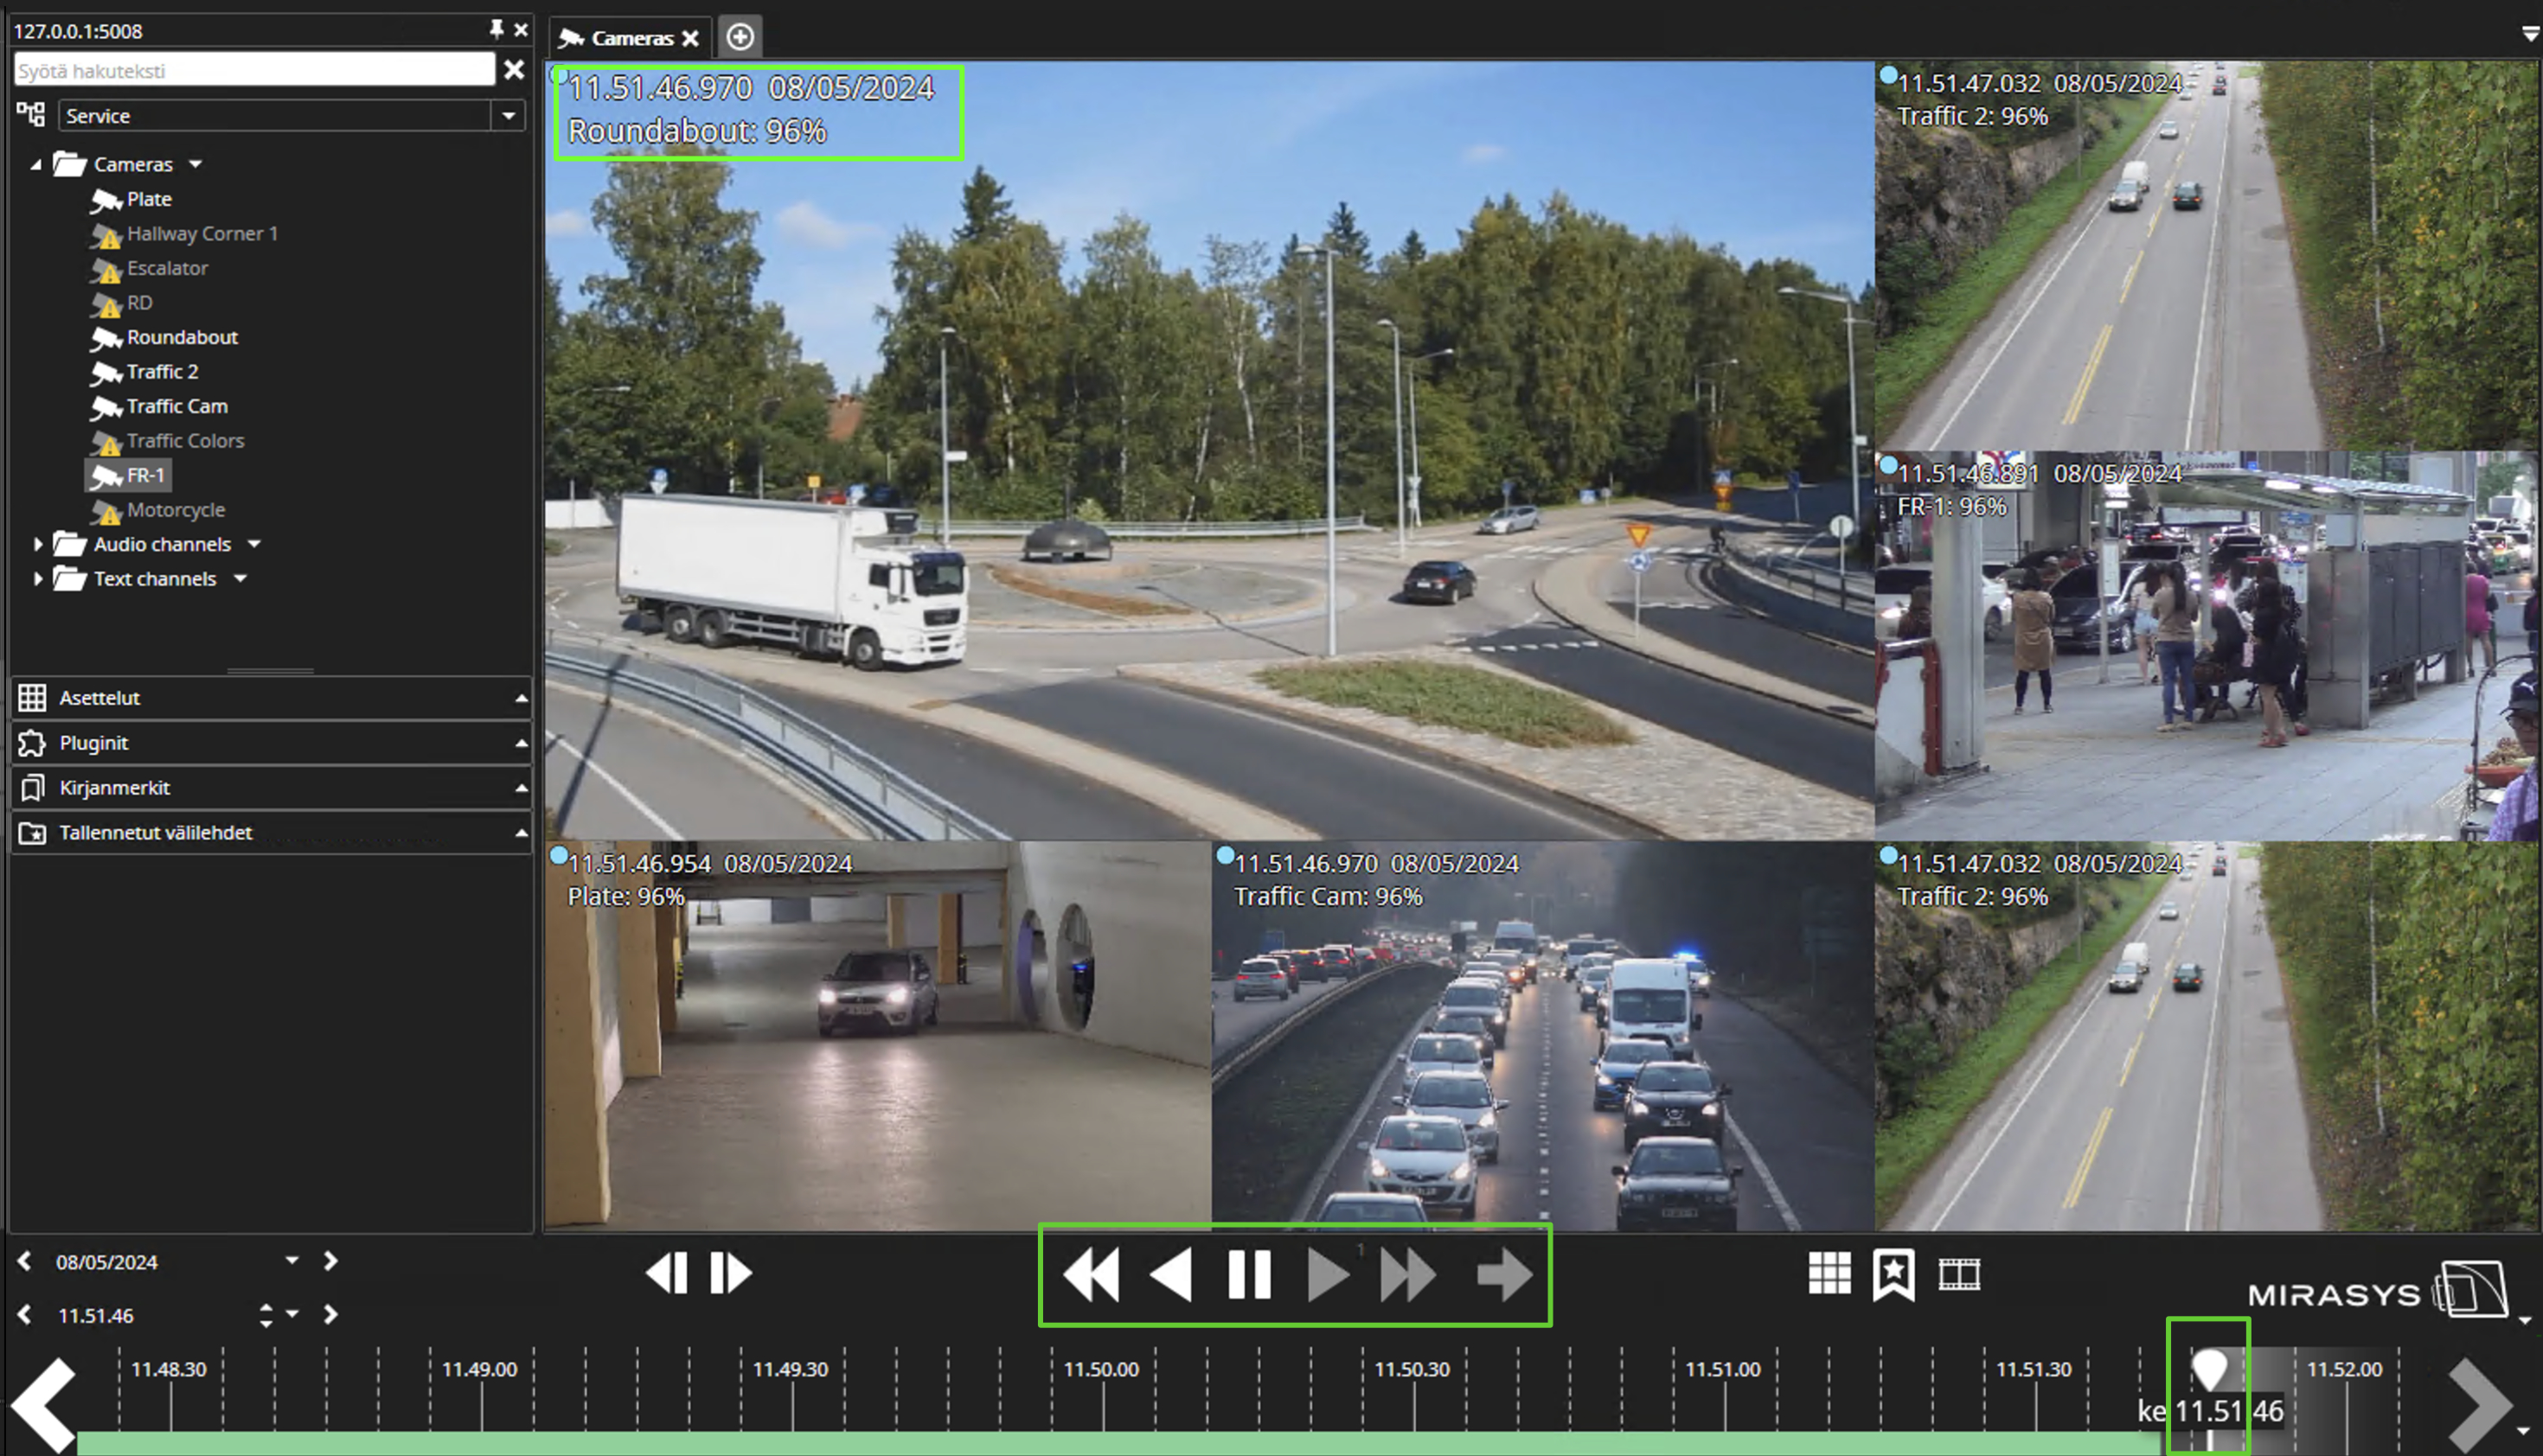The height and width of the screenshot is (1456, 2543).
Task: Click the reverse play button
Action: [1170, 1275]
